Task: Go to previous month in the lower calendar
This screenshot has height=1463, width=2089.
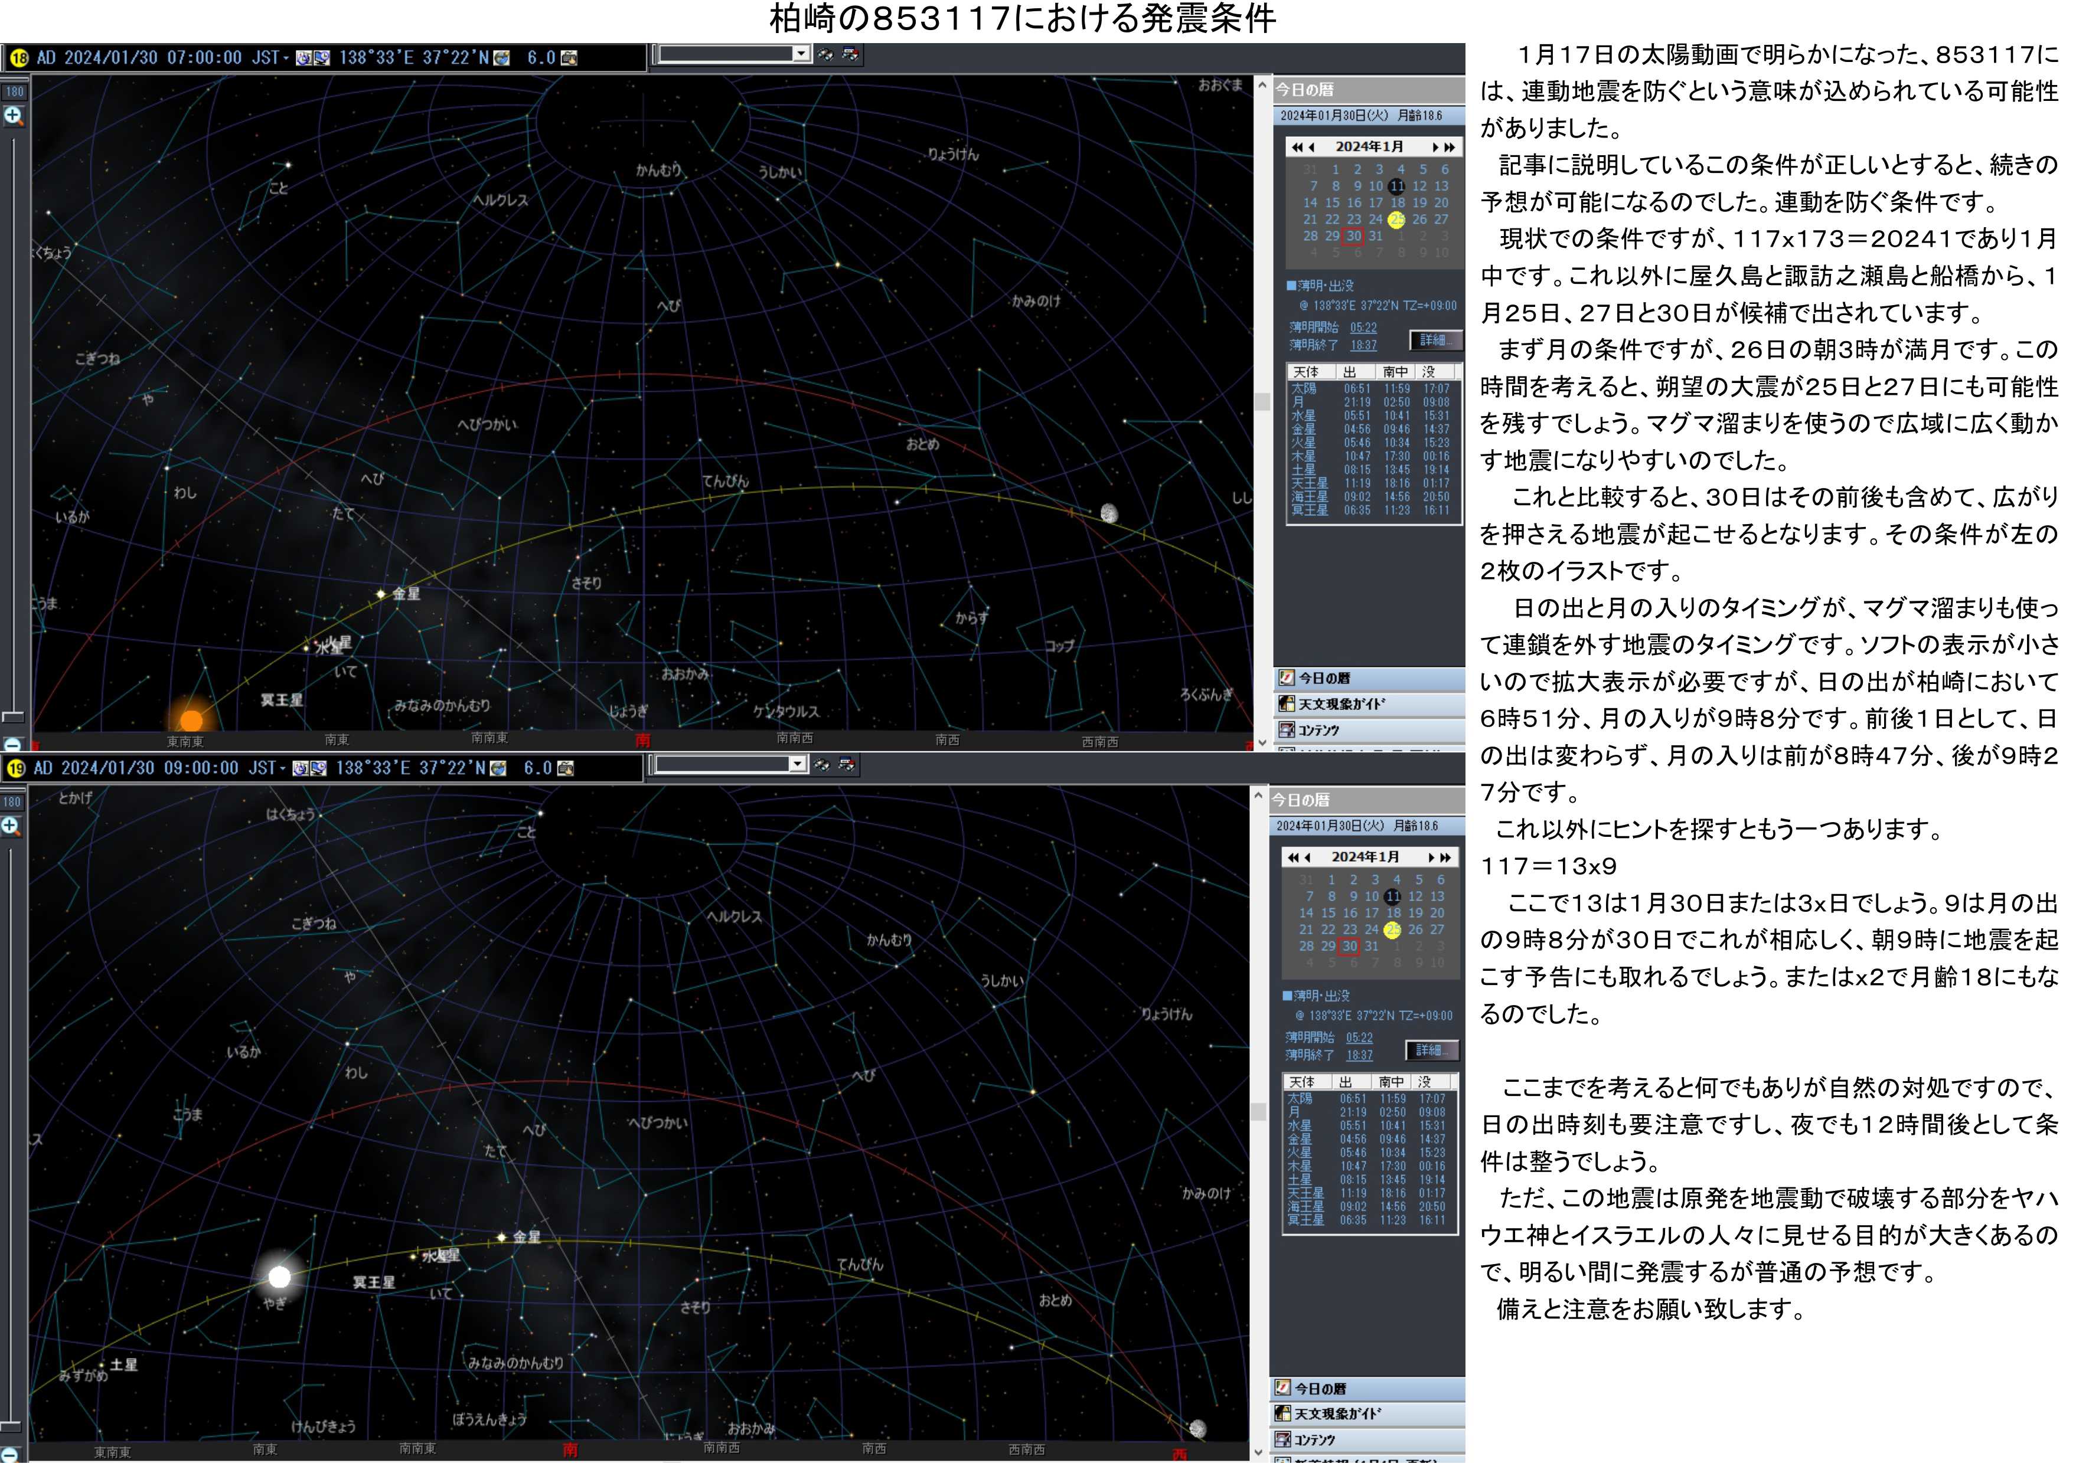Action: pyautogui.click(x=1308, y=857)
